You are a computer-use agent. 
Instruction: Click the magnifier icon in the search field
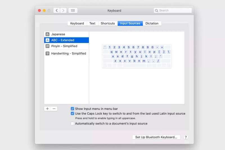tap(157, 10)
